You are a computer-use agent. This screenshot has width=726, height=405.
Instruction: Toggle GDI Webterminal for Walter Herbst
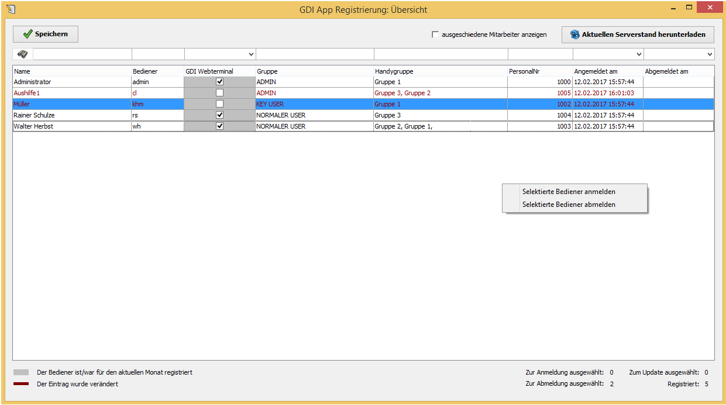(x=220, y=126)
